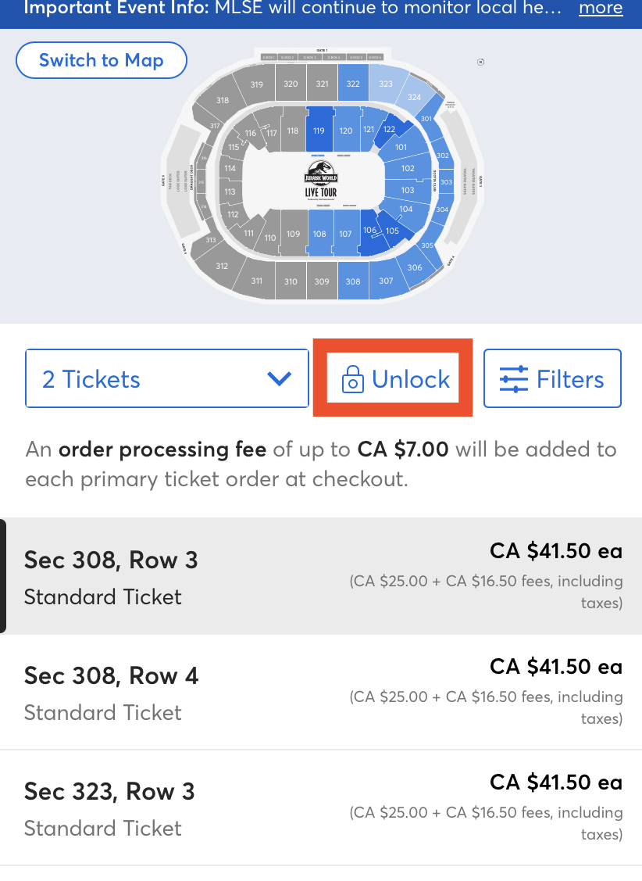Viewport: 642px width, 881px height.
Task: Click section 308 on the arena map
Action: 353,281
